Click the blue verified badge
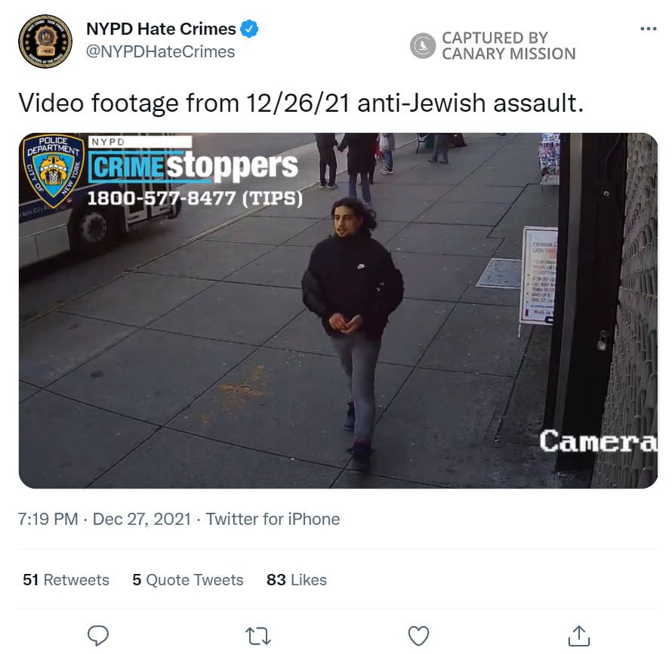Image resolution: width=672 pixels, height=654 pixels. [x=249, y=29]
